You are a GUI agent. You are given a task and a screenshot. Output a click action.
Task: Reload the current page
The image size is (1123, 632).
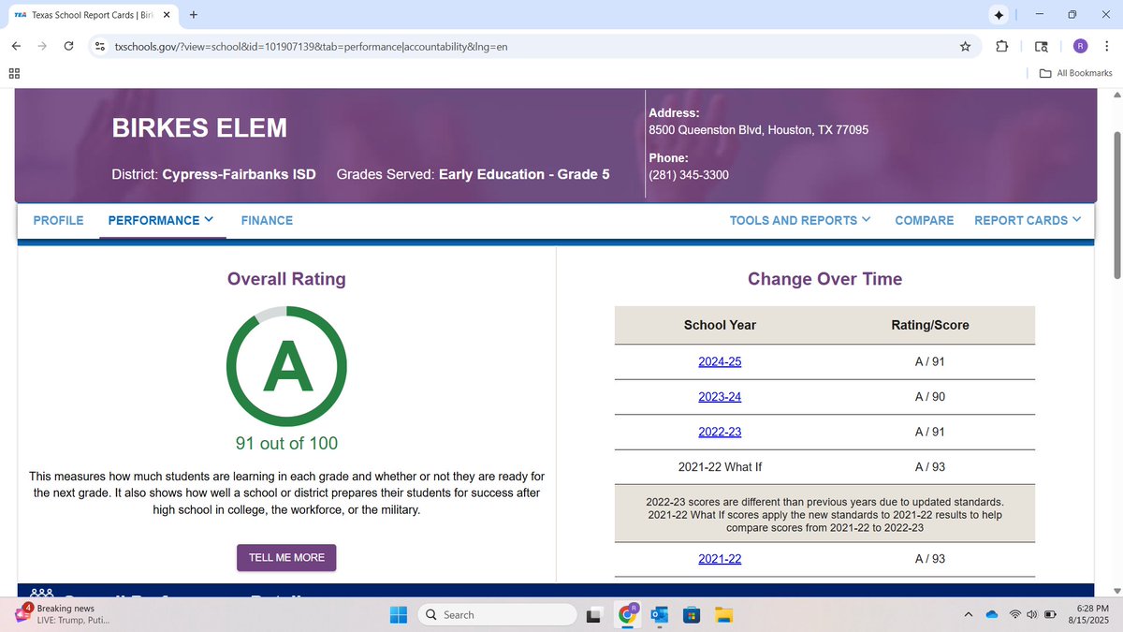tap(68, 46)
